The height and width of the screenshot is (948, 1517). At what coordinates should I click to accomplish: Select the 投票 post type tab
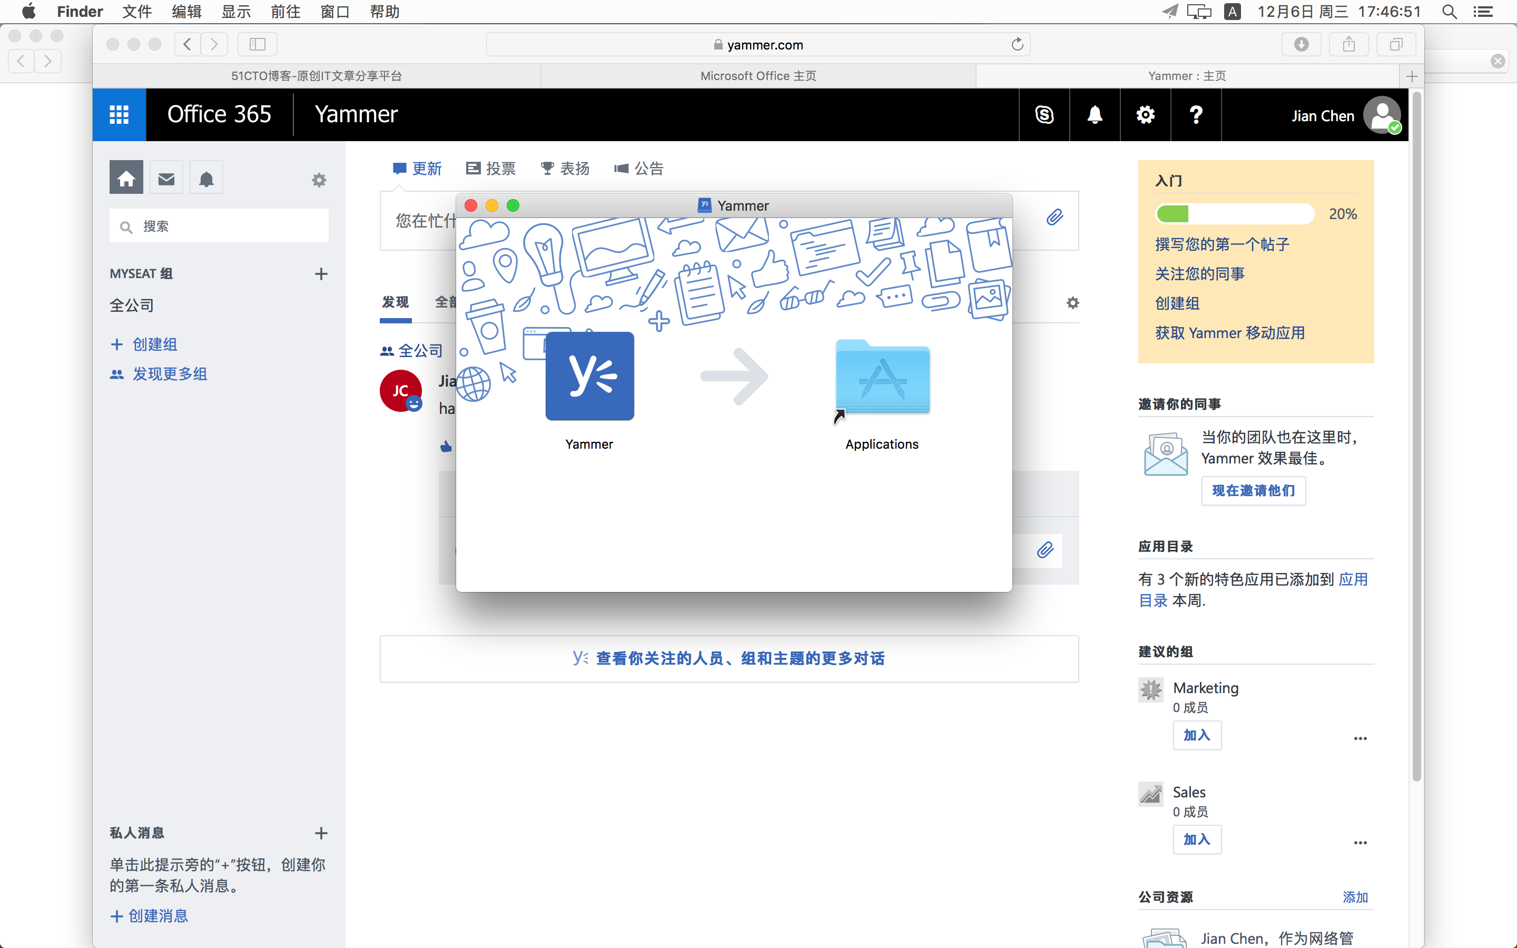491,169
